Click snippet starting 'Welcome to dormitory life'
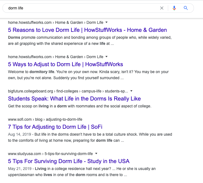This screenshot has height=183, width=203. 88,75
